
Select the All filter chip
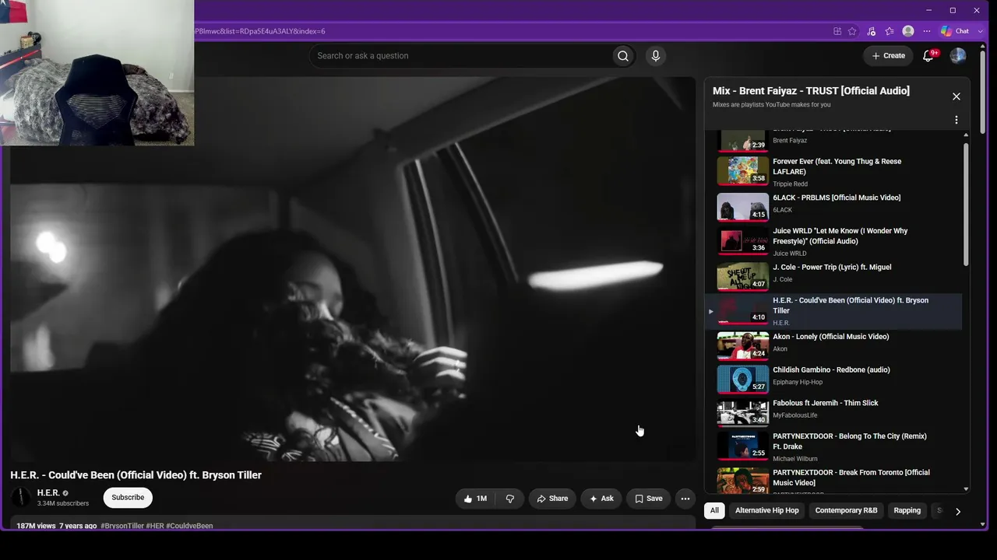click(714, 510)
